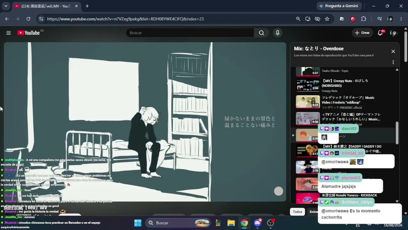Screen dimensions: 408x230
Task: Click the YouTube search magnifier button
Action: (x=261, y=33)
